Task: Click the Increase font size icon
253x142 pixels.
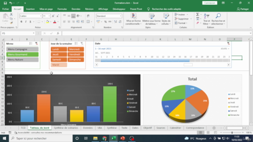Action: (x=53, y=16)
